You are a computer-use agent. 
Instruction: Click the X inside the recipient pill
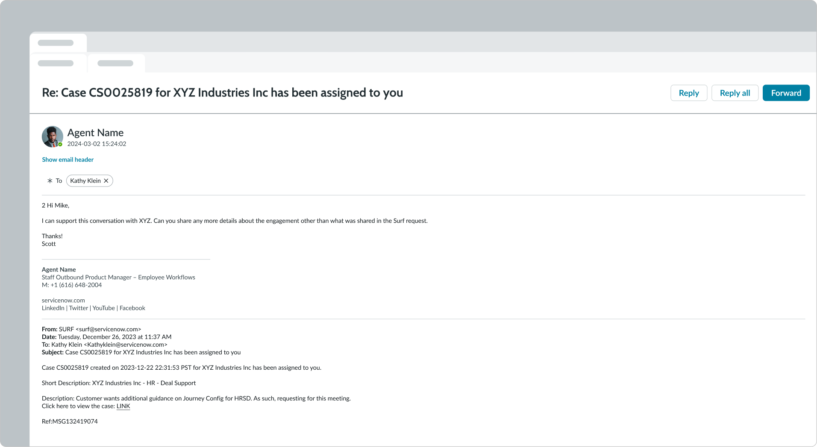[x=106, y=181]
